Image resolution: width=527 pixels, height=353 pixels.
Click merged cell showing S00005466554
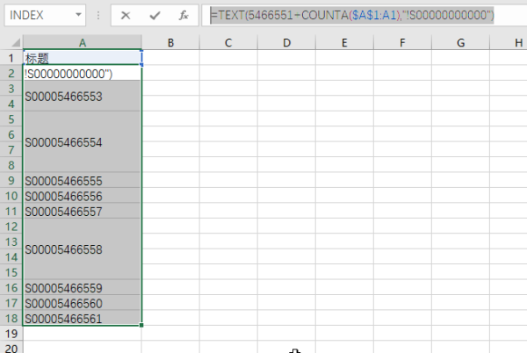[x=82, y=142]
